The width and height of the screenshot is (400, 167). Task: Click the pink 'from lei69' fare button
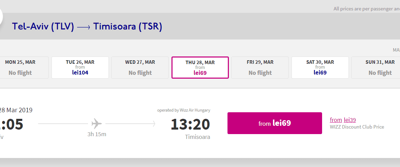coord(275,123)
